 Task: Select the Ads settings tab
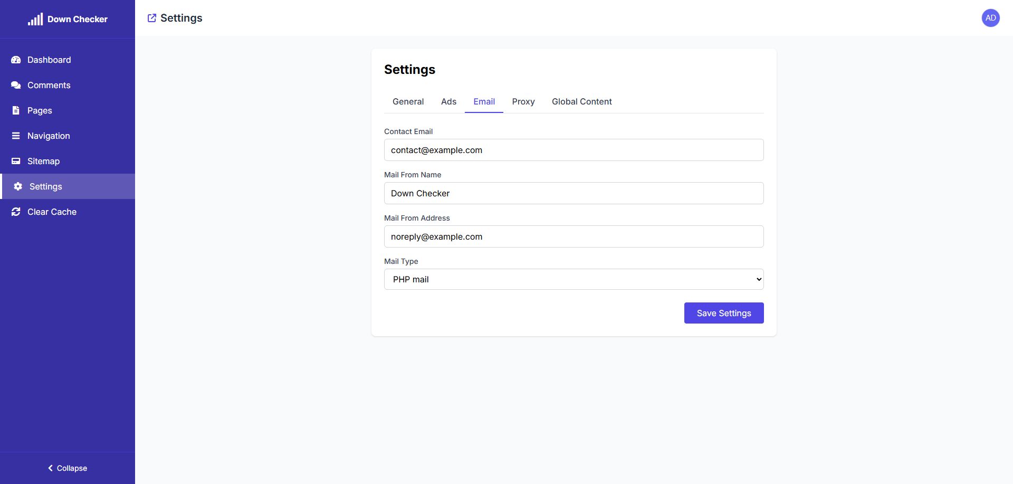click(448, 101)
